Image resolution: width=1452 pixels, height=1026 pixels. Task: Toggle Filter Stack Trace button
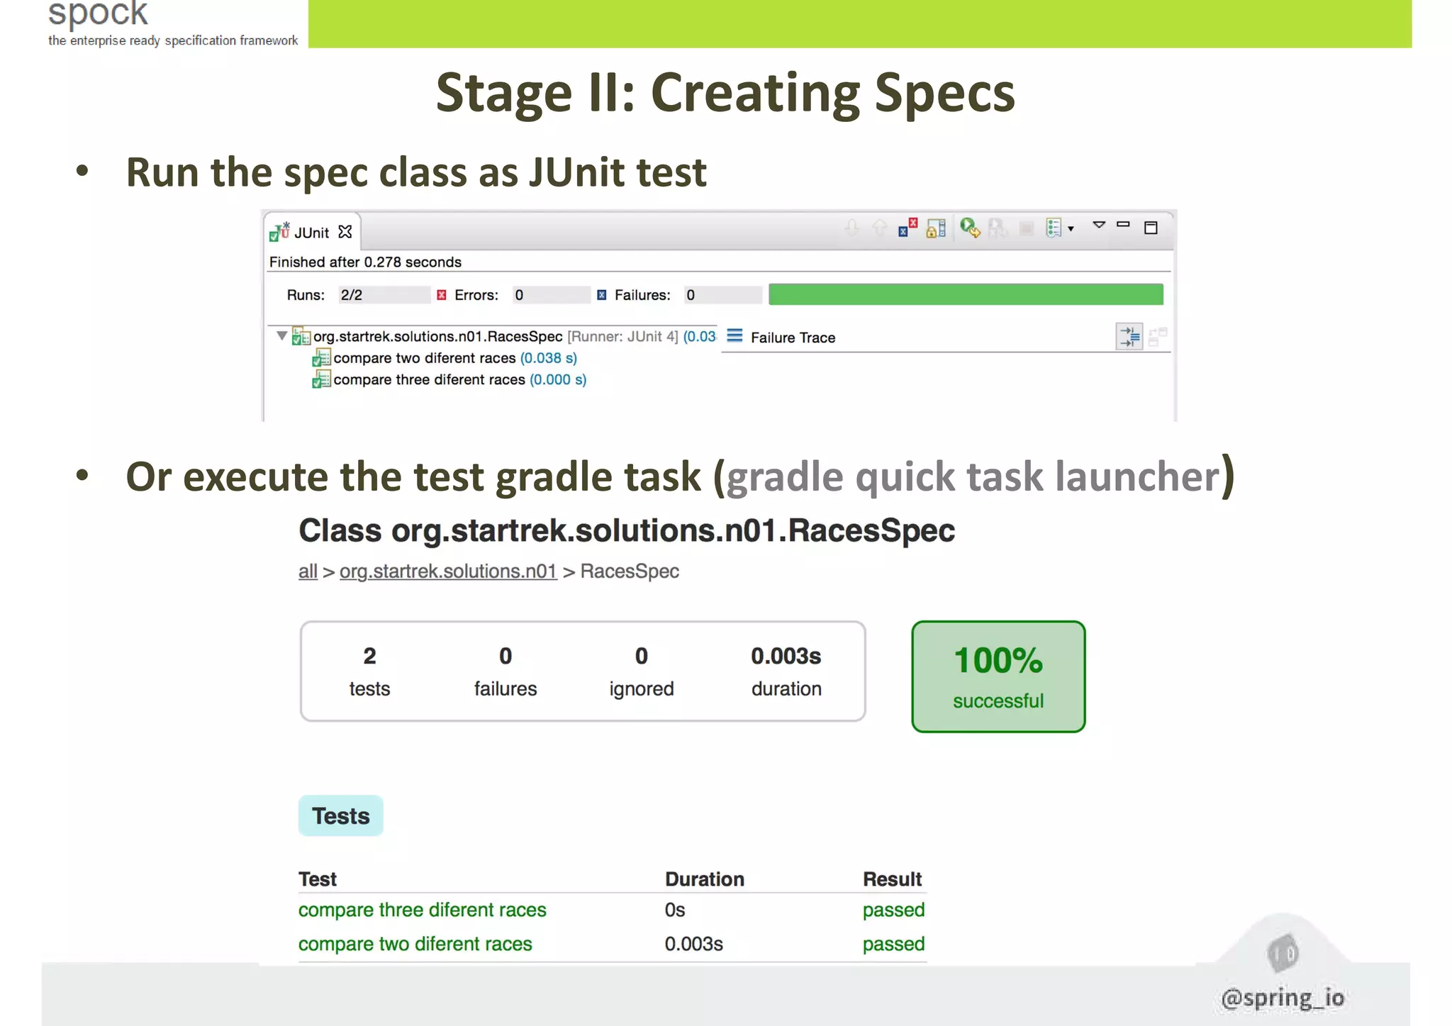pos(1129,336)
